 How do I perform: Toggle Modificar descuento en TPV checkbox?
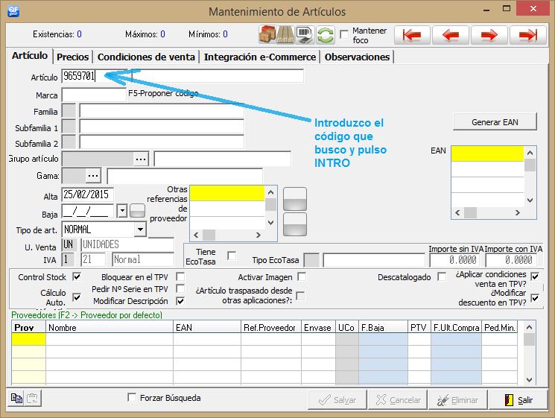(x=535, y=298)
